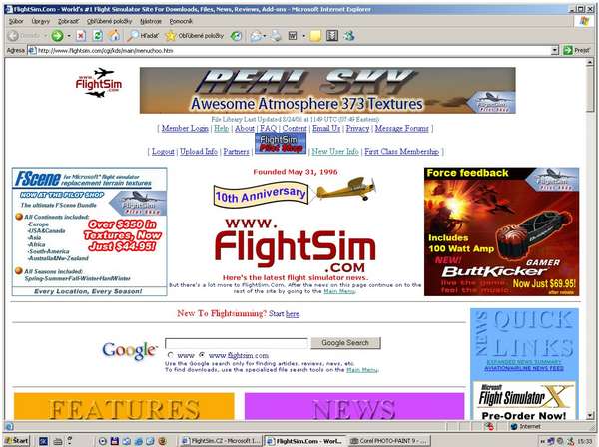Click the orange round Quick Launch icon
599x447 pixels.
point(162,441)
